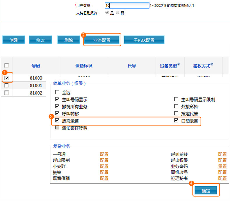The image size is (230, 201).
Task: Click 配置 link for 振铃
Action: tap(104, 172)
